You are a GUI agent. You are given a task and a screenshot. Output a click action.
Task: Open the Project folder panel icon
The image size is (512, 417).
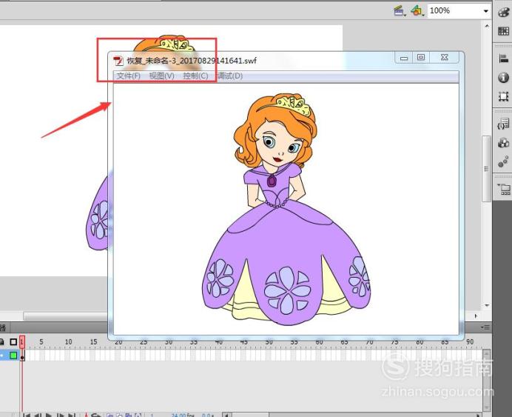tap(504, 189)
